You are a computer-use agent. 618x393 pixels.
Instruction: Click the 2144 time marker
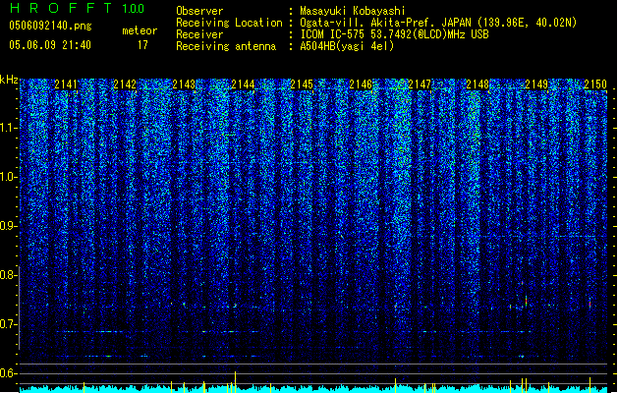243,84
